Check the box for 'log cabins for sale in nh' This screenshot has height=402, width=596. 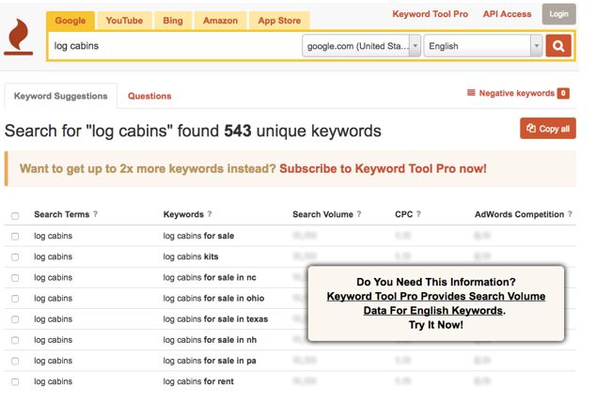pos(15,340)
